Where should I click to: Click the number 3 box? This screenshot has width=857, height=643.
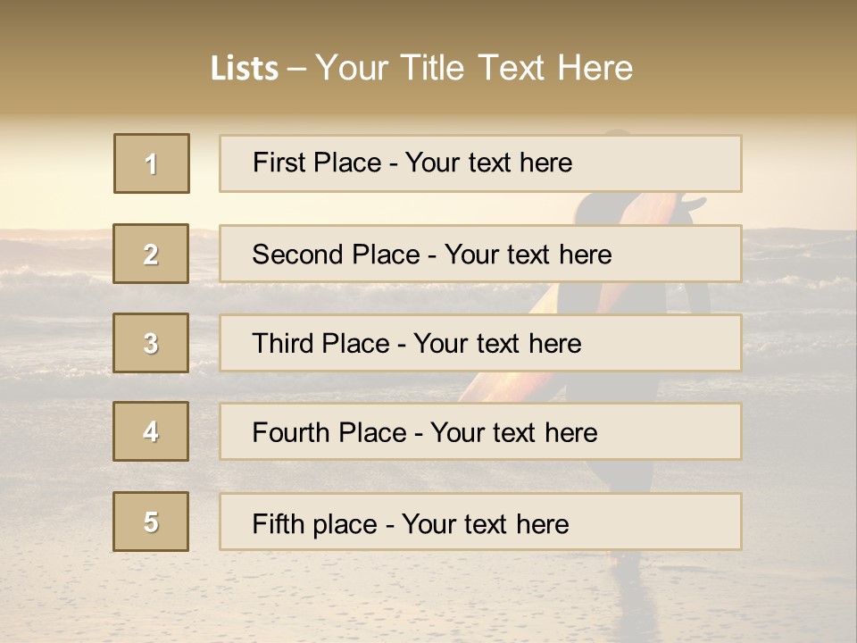pos(151,343)
